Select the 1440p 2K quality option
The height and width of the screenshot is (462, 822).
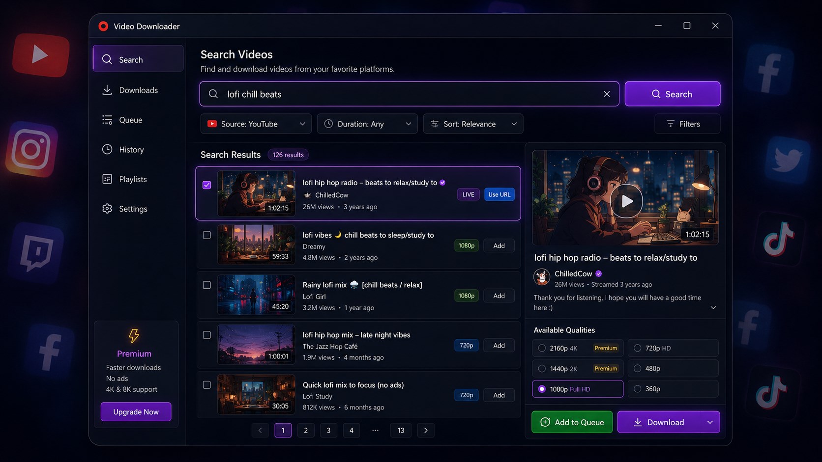pos(578,368)
